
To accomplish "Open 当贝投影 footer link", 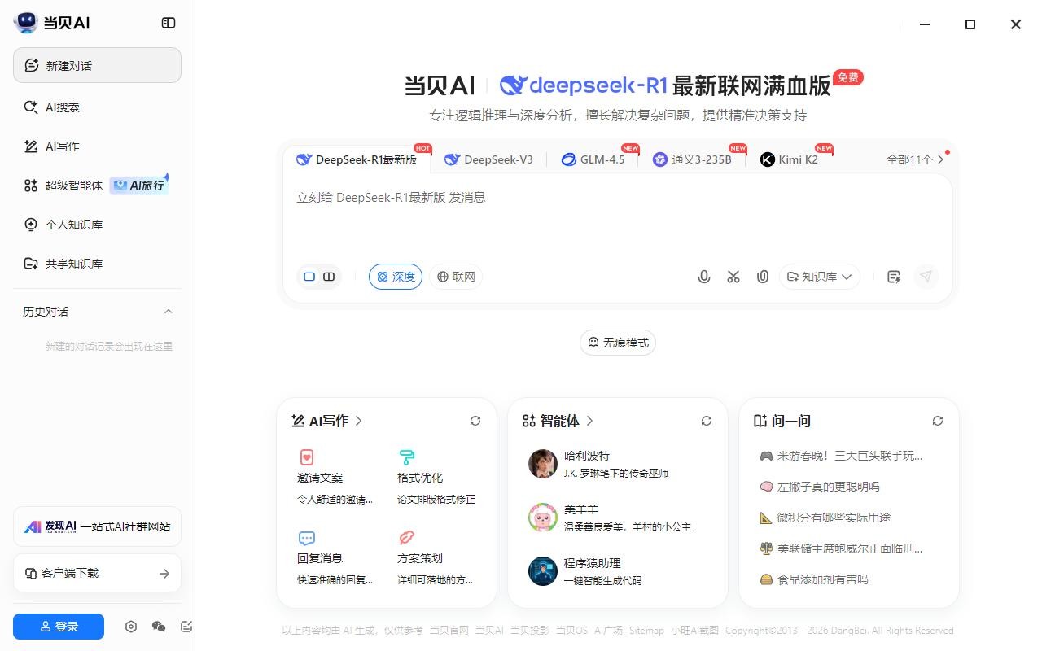I will point(530,631).
